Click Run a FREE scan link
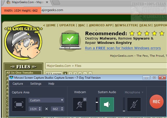167x118 pixels. click(x=123, y=48)
